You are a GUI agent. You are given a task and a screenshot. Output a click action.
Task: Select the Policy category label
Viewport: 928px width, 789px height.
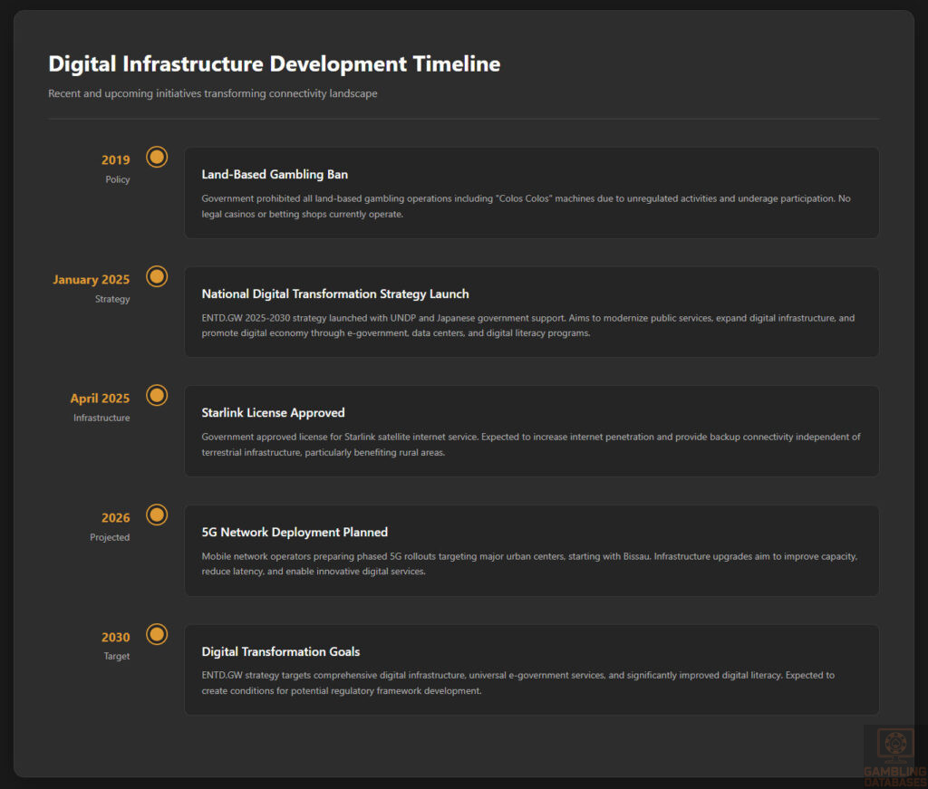coord(118,179)
